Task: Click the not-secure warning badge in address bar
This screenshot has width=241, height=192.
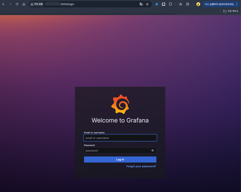Action: (x=37, y=4)
